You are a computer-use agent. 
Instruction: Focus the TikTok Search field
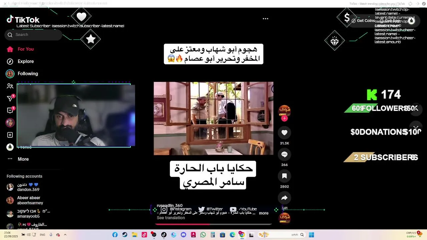[x=33, y=35]
